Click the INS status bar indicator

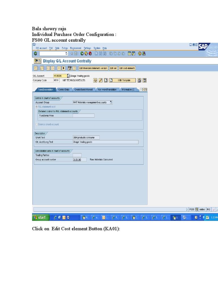point(209,209)
